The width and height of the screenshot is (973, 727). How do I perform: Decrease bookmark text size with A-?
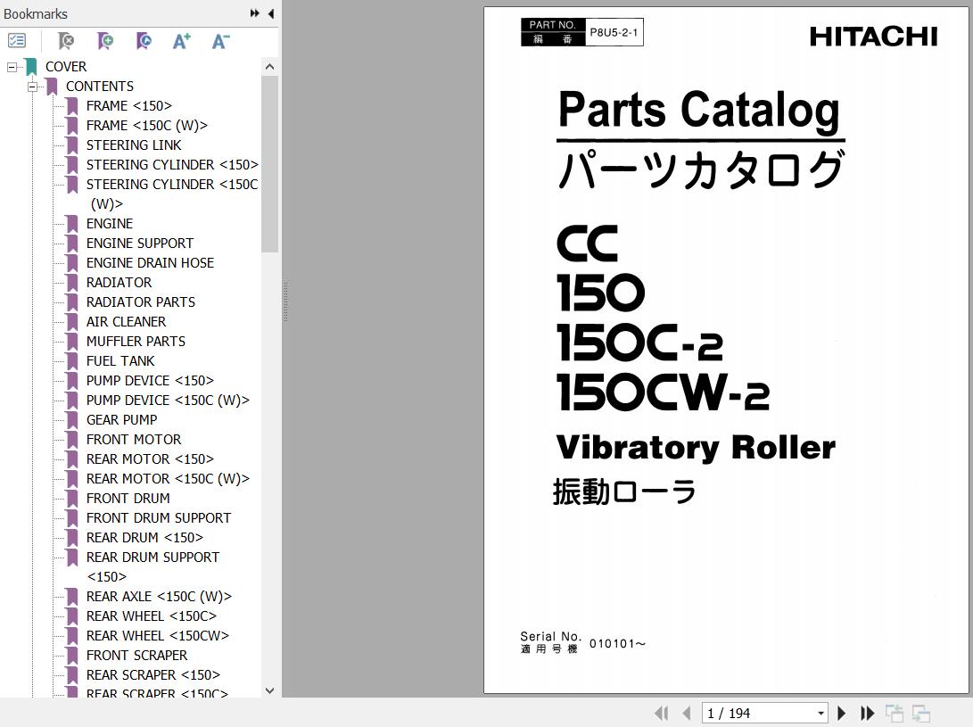point(220,41)
